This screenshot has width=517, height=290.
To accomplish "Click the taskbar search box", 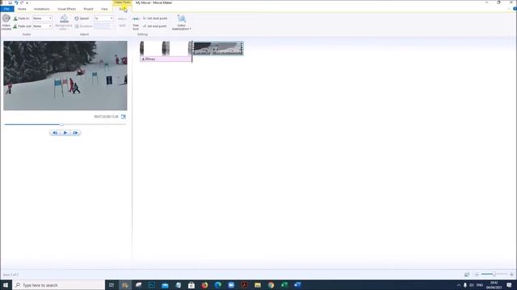I will [59, 285].
